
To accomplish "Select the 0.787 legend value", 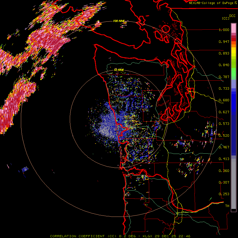I will pyautogui.click(x=224, y=77).
